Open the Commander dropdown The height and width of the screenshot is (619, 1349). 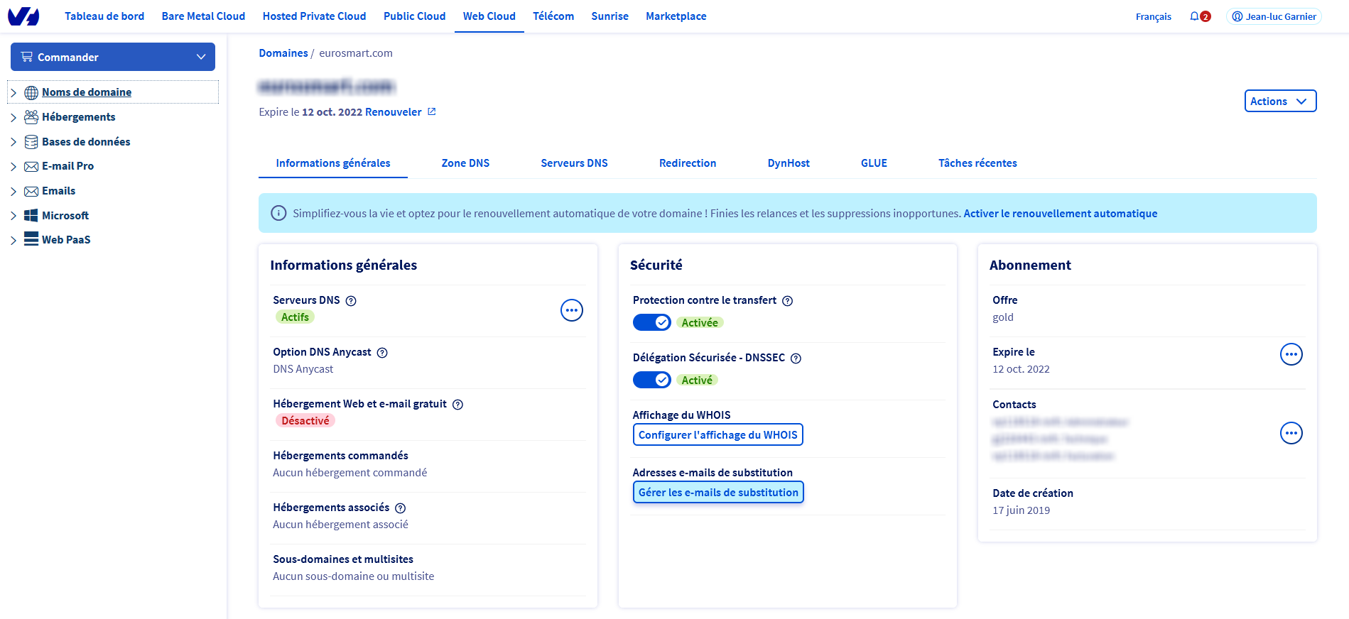pos(113,57)
